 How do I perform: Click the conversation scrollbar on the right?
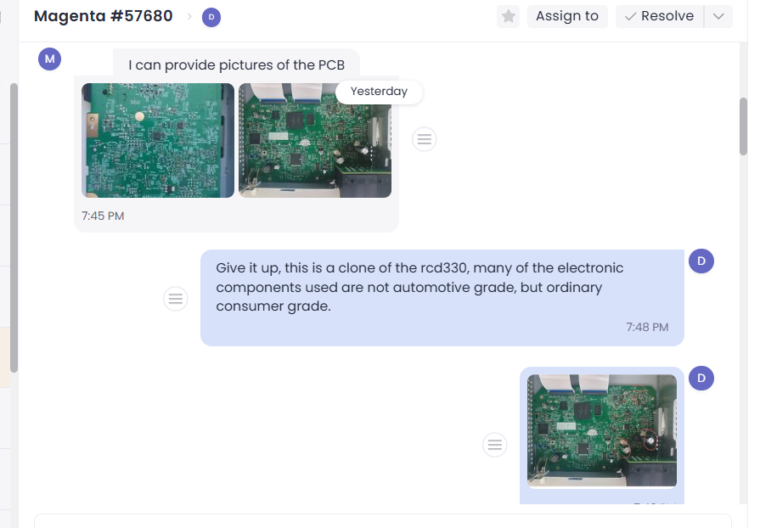(744, 127)
